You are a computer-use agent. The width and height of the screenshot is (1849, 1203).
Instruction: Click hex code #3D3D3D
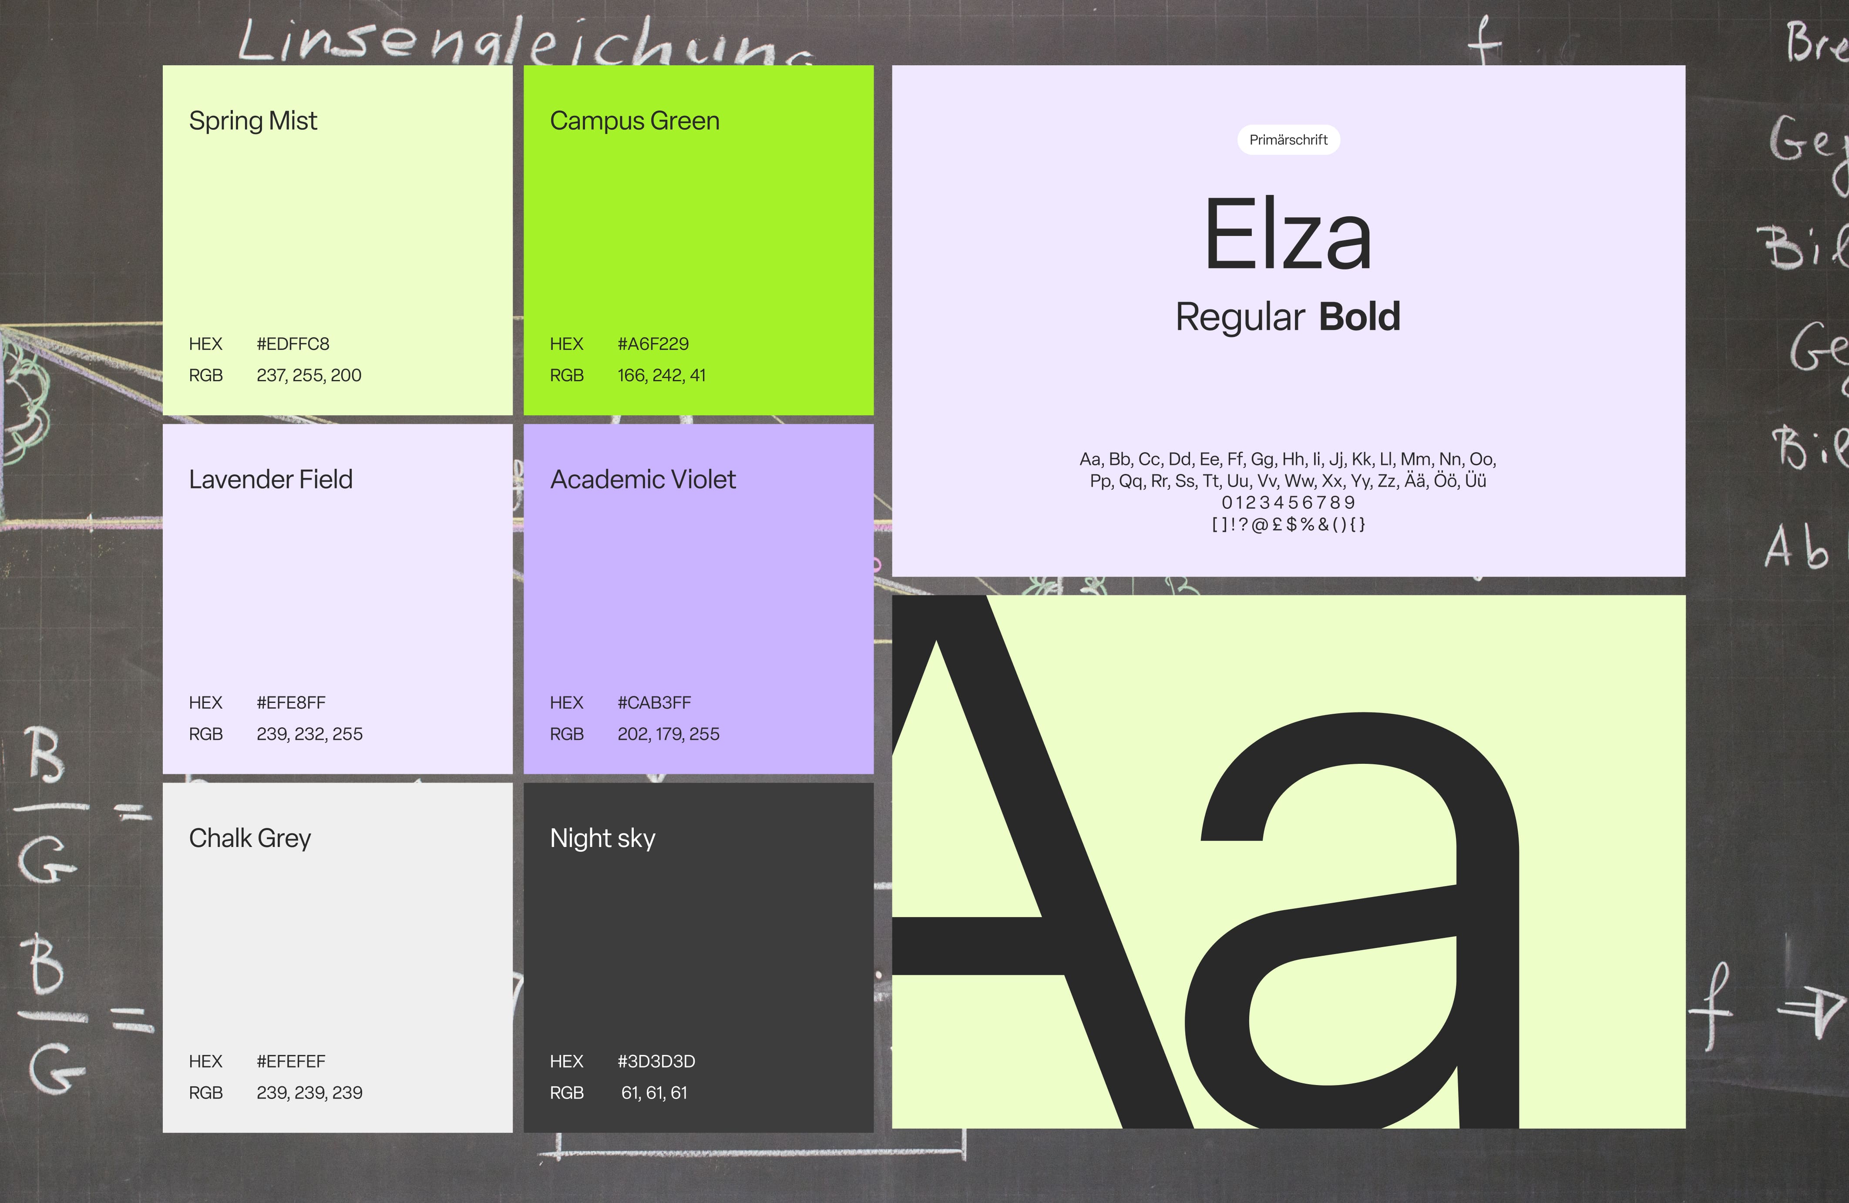click(656, 1062)
